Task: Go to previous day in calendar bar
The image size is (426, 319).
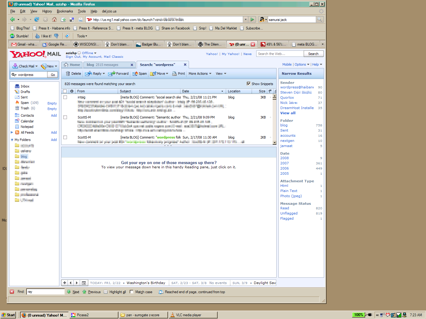Action: pos(71,283)
